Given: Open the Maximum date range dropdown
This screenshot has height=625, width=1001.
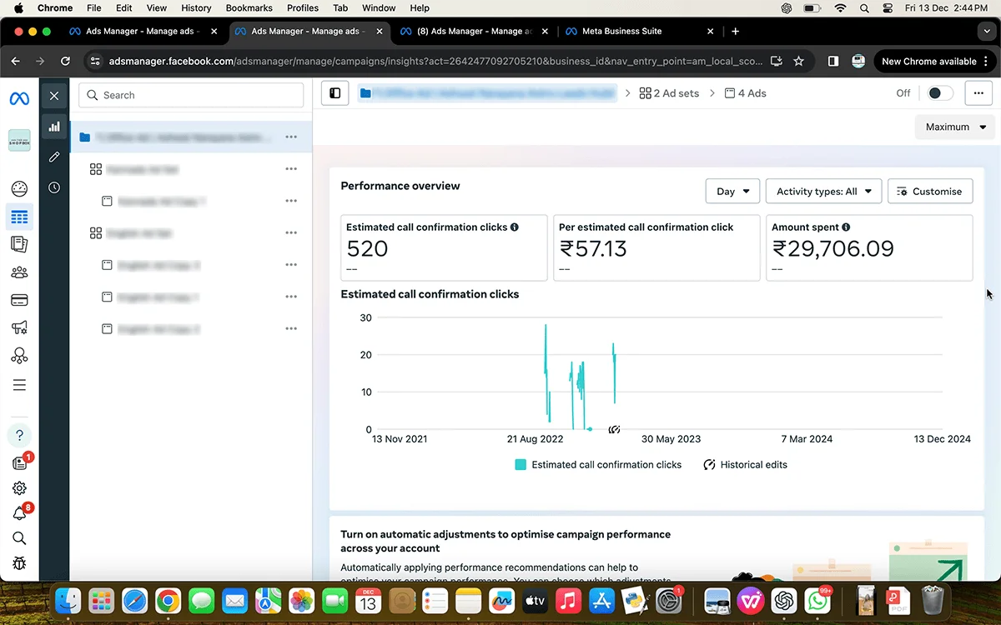Looking at the screenshot, I should pyautogui.click(x=955, y=127).
